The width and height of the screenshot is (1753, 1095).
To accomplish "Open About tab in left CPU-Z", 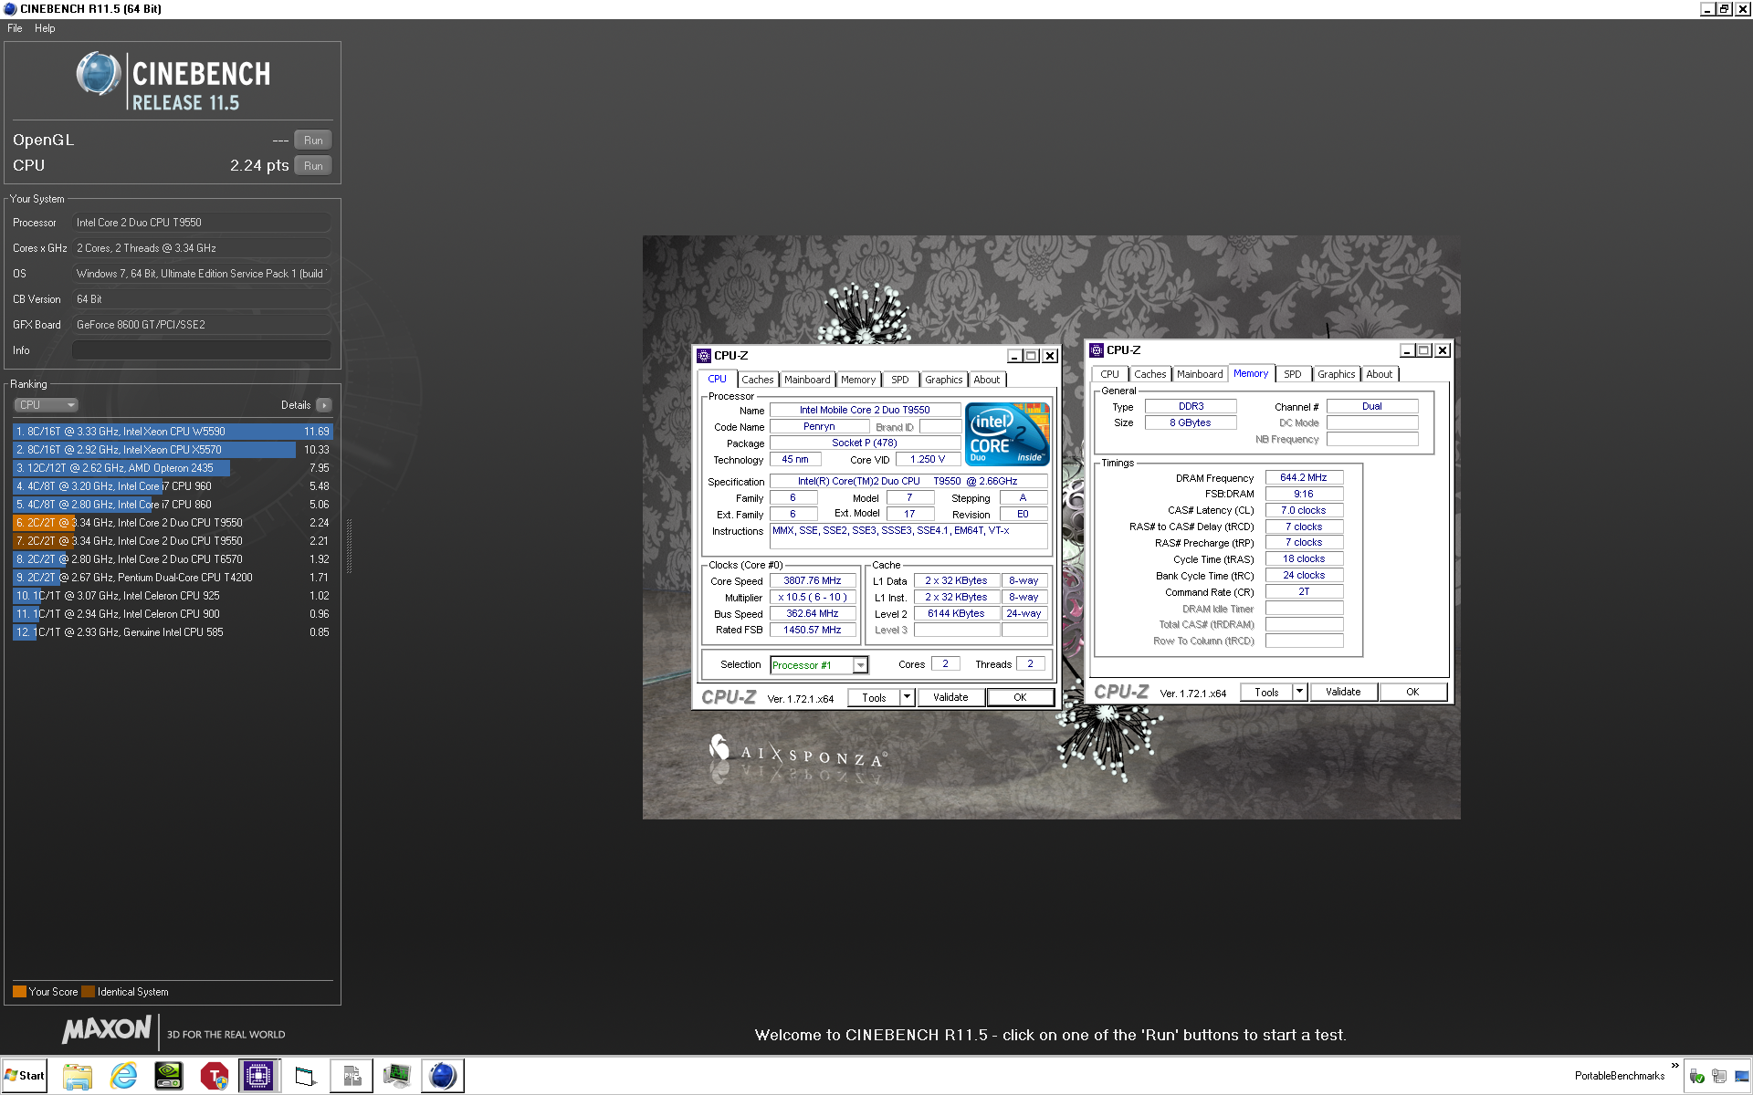I will tap(986, 380).
